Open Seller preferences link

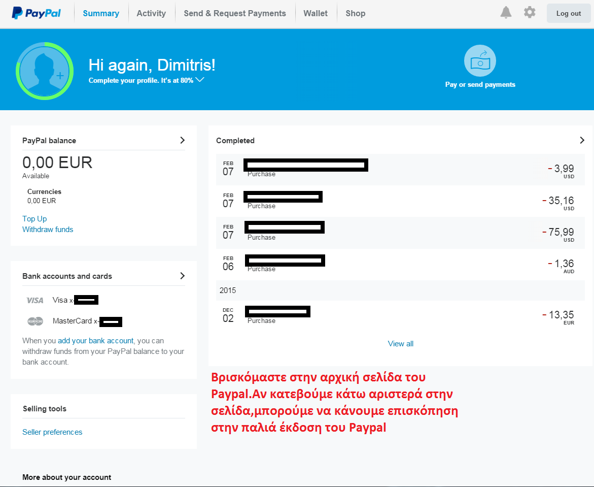click(x=52, y=432)
